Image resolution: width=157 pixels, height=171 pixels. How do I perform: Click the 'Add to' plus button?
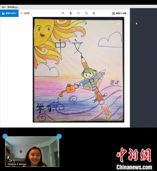25,13
